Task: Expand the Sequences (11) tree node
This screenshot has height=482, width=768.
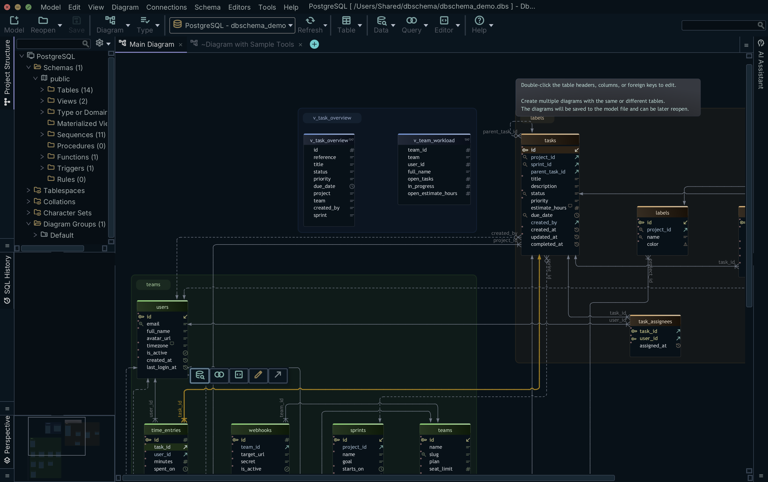Action: [42, 135]
